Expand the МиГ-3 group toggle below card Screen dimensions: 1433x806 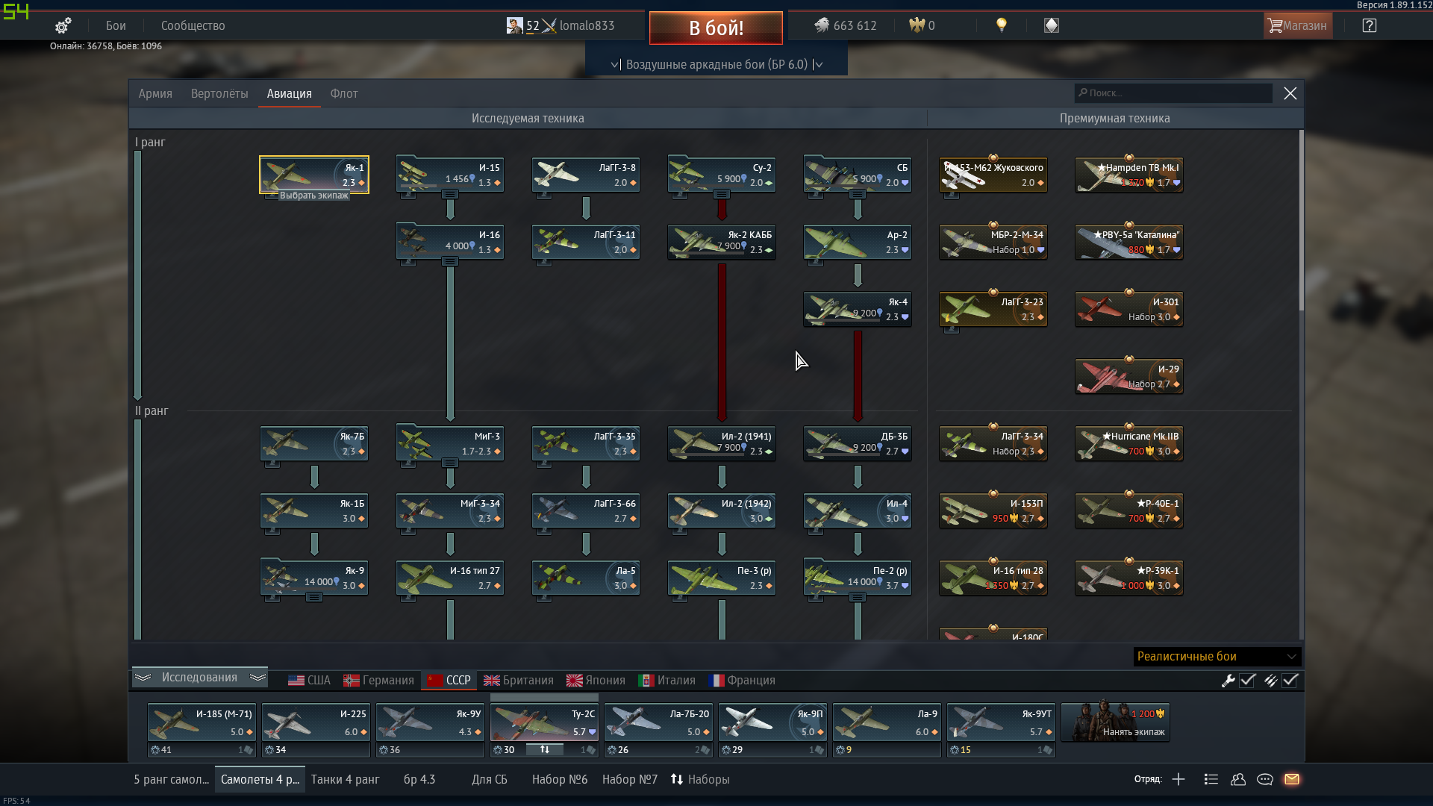[450, 463]
